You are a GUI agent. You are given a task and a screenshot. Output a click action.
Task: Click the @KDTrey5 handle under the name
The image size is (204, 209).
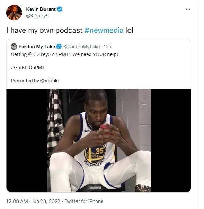(x=36, y=16)
